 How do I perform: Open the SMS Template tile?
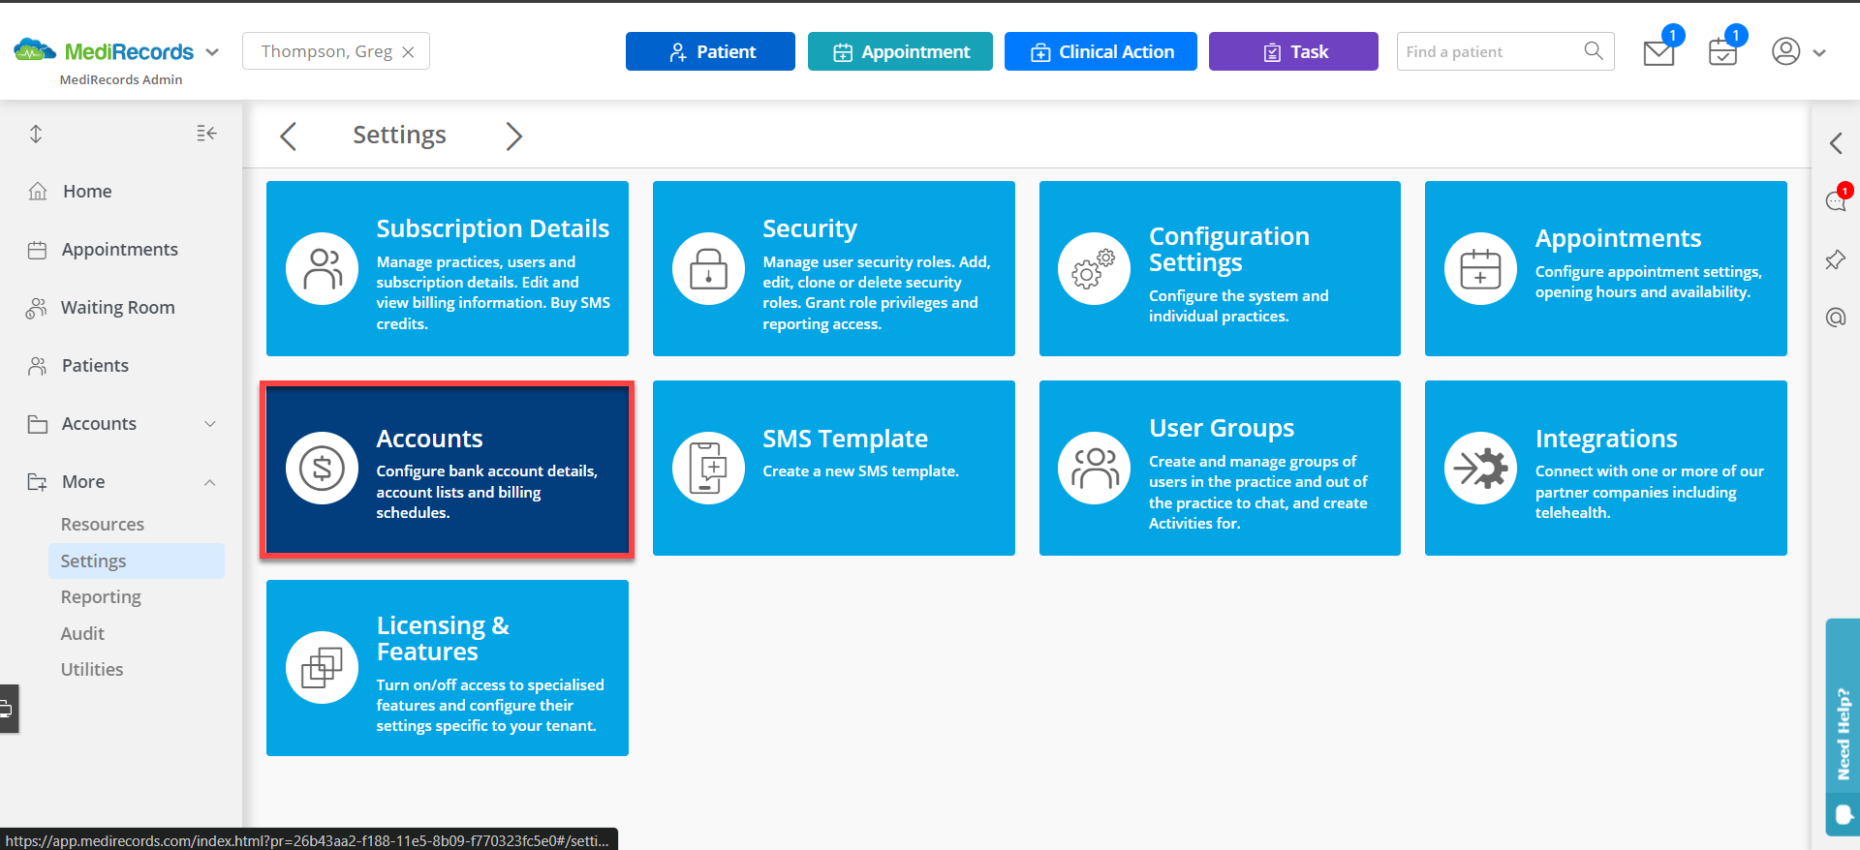coord(834,469)
